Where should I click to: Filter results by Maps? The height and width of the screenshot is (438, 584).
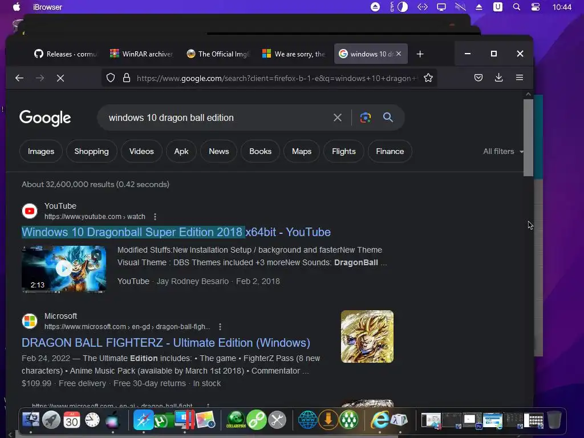point(302,151)
